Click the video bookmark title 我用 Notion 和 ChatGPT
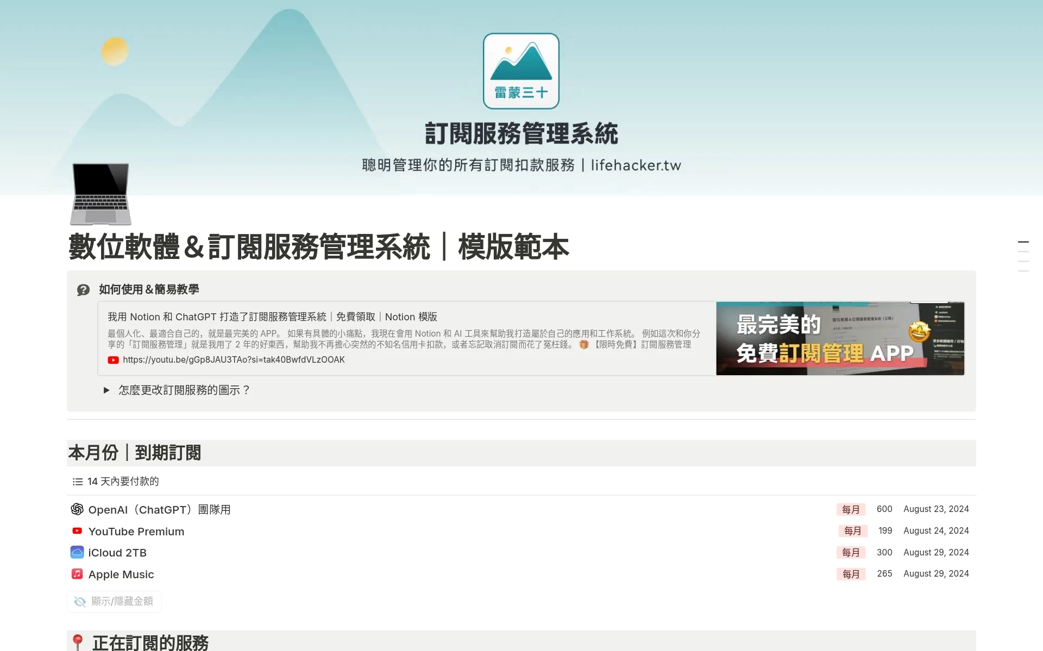The width and height of the screenshot is (1043, 651). [272, 317]
